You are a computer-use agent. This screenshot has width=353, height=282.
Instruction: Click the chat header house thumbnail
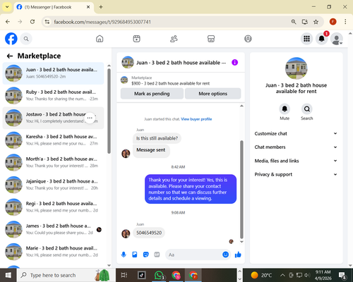pos(128,62)
